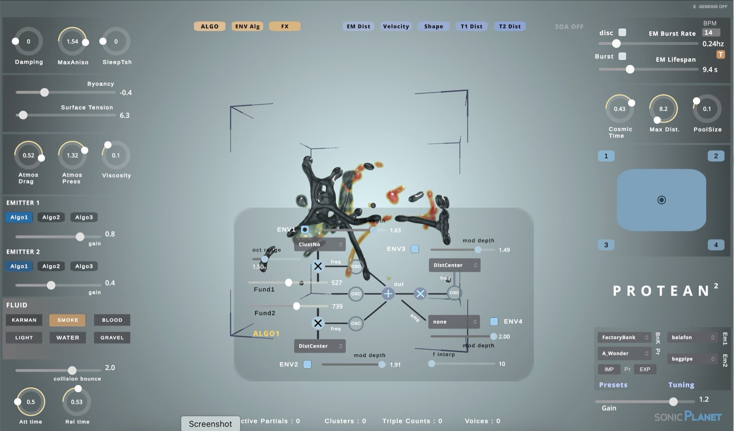
Task: Open the bagpipe Em2 dropdown
Action: (x=692, y=359)
